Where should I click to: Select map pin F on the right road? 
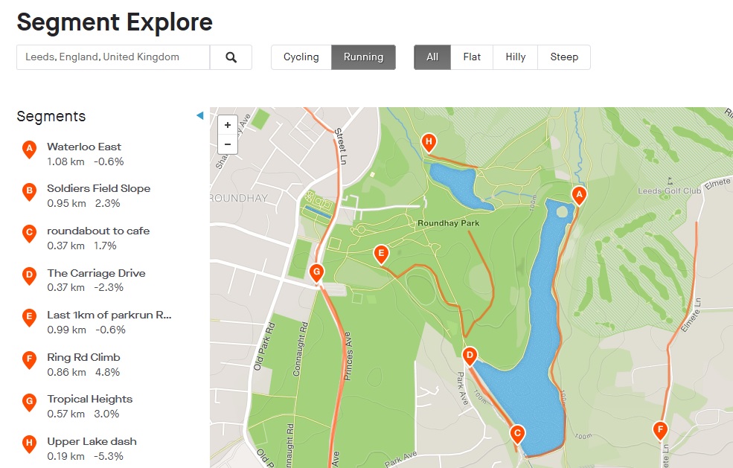click(659, 429)
